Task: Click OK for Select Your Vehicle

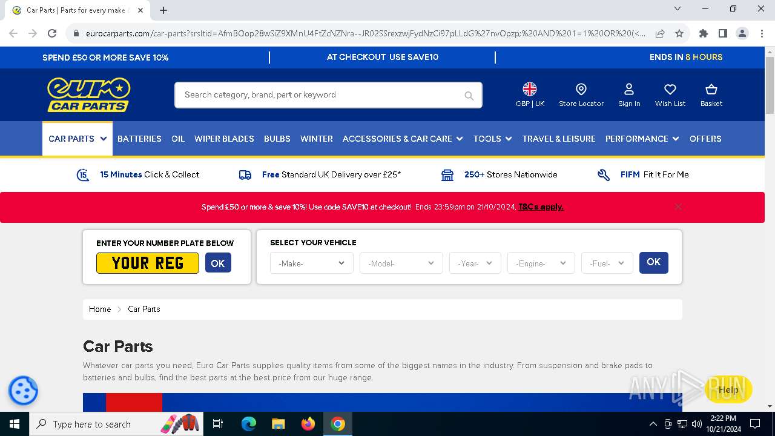Action: pos(654,262)
